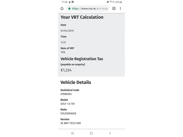Open the browser three-dot menu
This screenshot has width=183, height=137.
pyautogui.click(x=120, y=9)
